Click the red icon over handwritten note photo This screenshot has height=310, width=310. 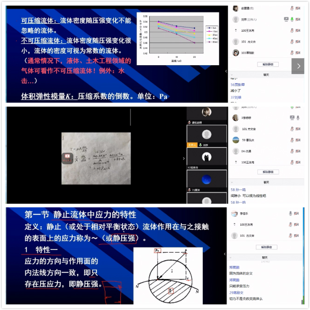67,158
